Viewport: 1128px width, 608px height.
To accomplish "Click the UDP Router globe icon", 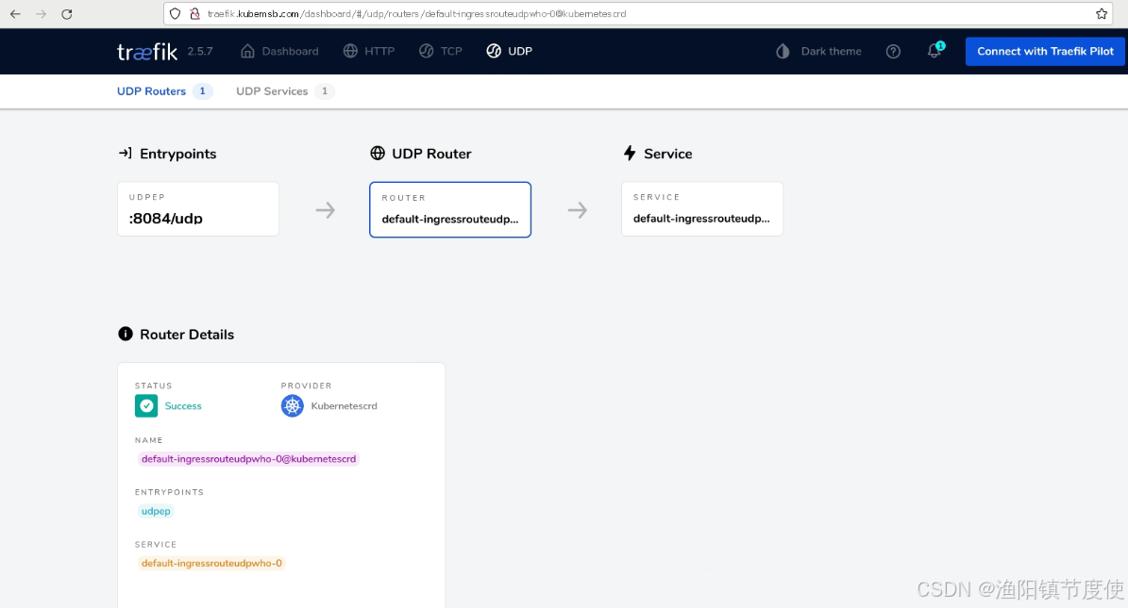I will pyautogui.click(x=378, y=153).
